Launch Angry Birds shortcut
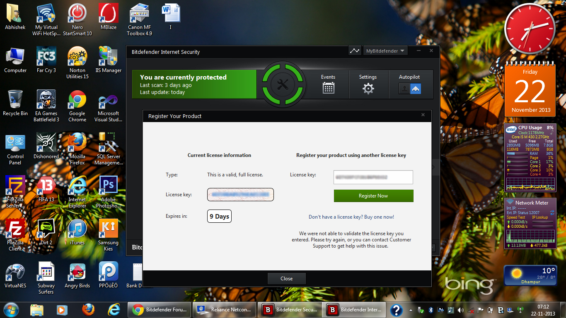Viewport: 566px width, 318px height. click(x=77, y=275)
